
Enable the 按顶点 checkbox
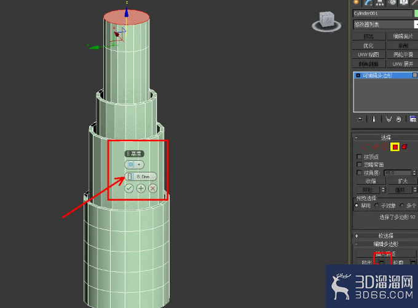(359, 156)
